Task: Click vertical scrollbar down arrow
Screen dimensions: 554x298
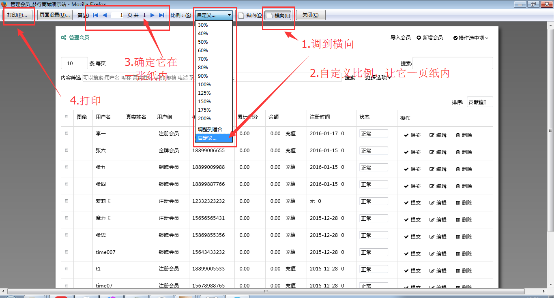Action: coord(550,285)
